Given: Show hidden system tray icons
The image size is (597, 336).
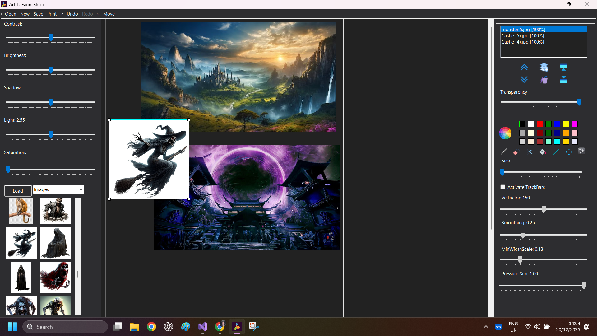Looking at the screenshot, I should click(x=486, y=327).
